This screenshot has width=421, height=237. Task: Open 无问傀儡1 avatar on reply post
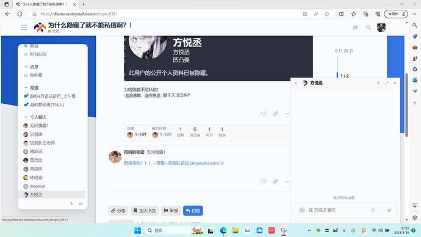click(115, 156)
